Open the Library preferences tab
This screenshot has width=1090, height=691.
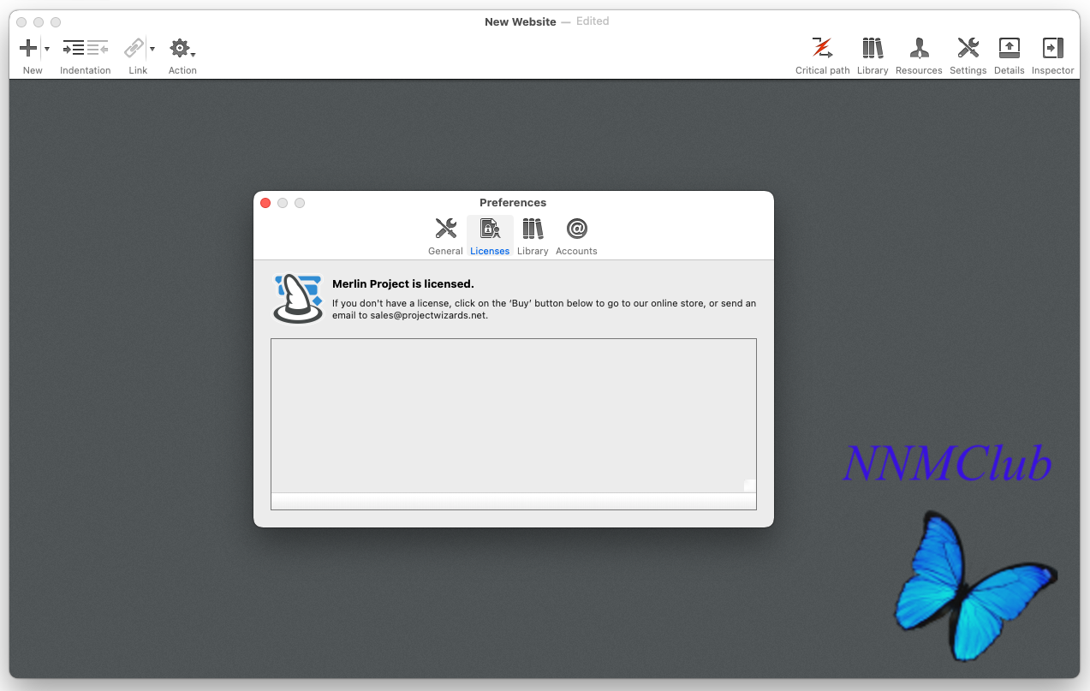coord(533,236)
